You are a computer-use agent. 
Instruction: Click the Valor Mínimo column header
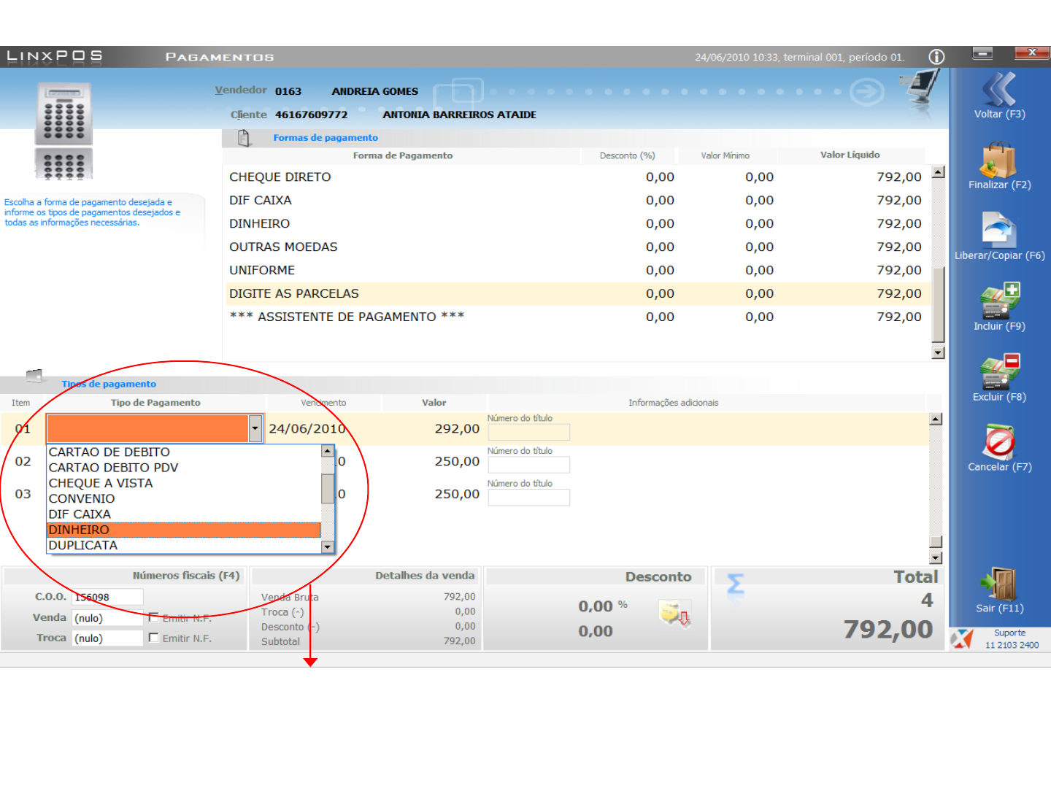point(725,155)
